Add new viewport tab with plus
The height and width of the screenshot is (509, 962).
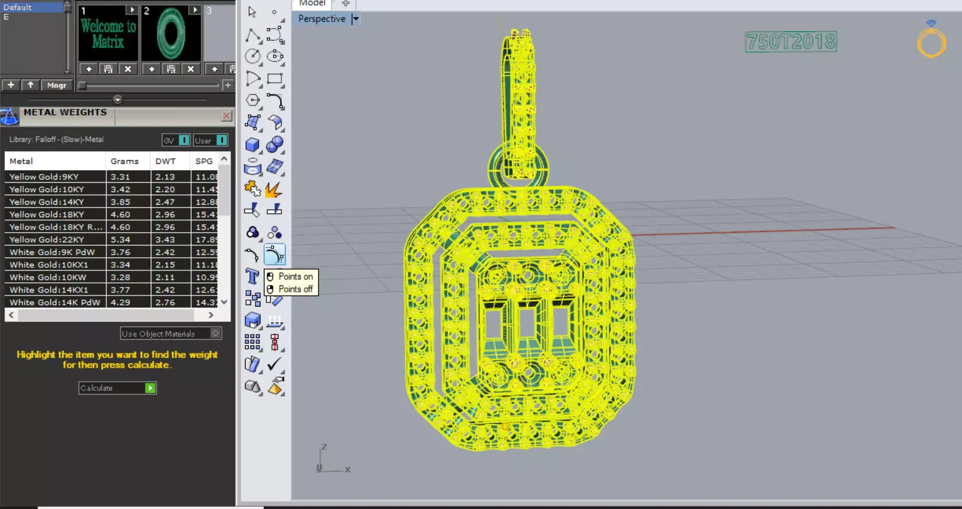point(345,4)
